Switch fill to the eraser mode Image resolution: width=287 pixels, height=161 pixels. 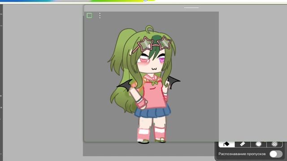[243, 144]
